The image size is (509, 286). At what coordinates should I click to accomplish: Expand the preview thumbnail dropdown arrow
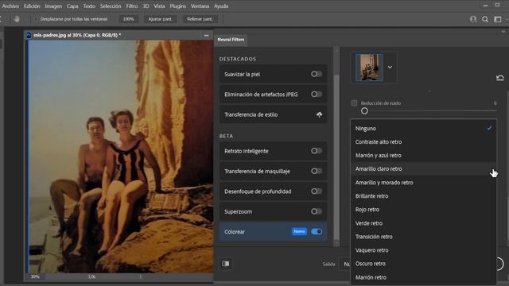click(x=390, y=67)
